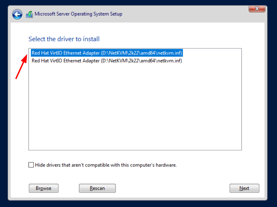Screen dimensions: 277x207
Task: Click empty space inside the driver list box
Action: coord(134,108)
